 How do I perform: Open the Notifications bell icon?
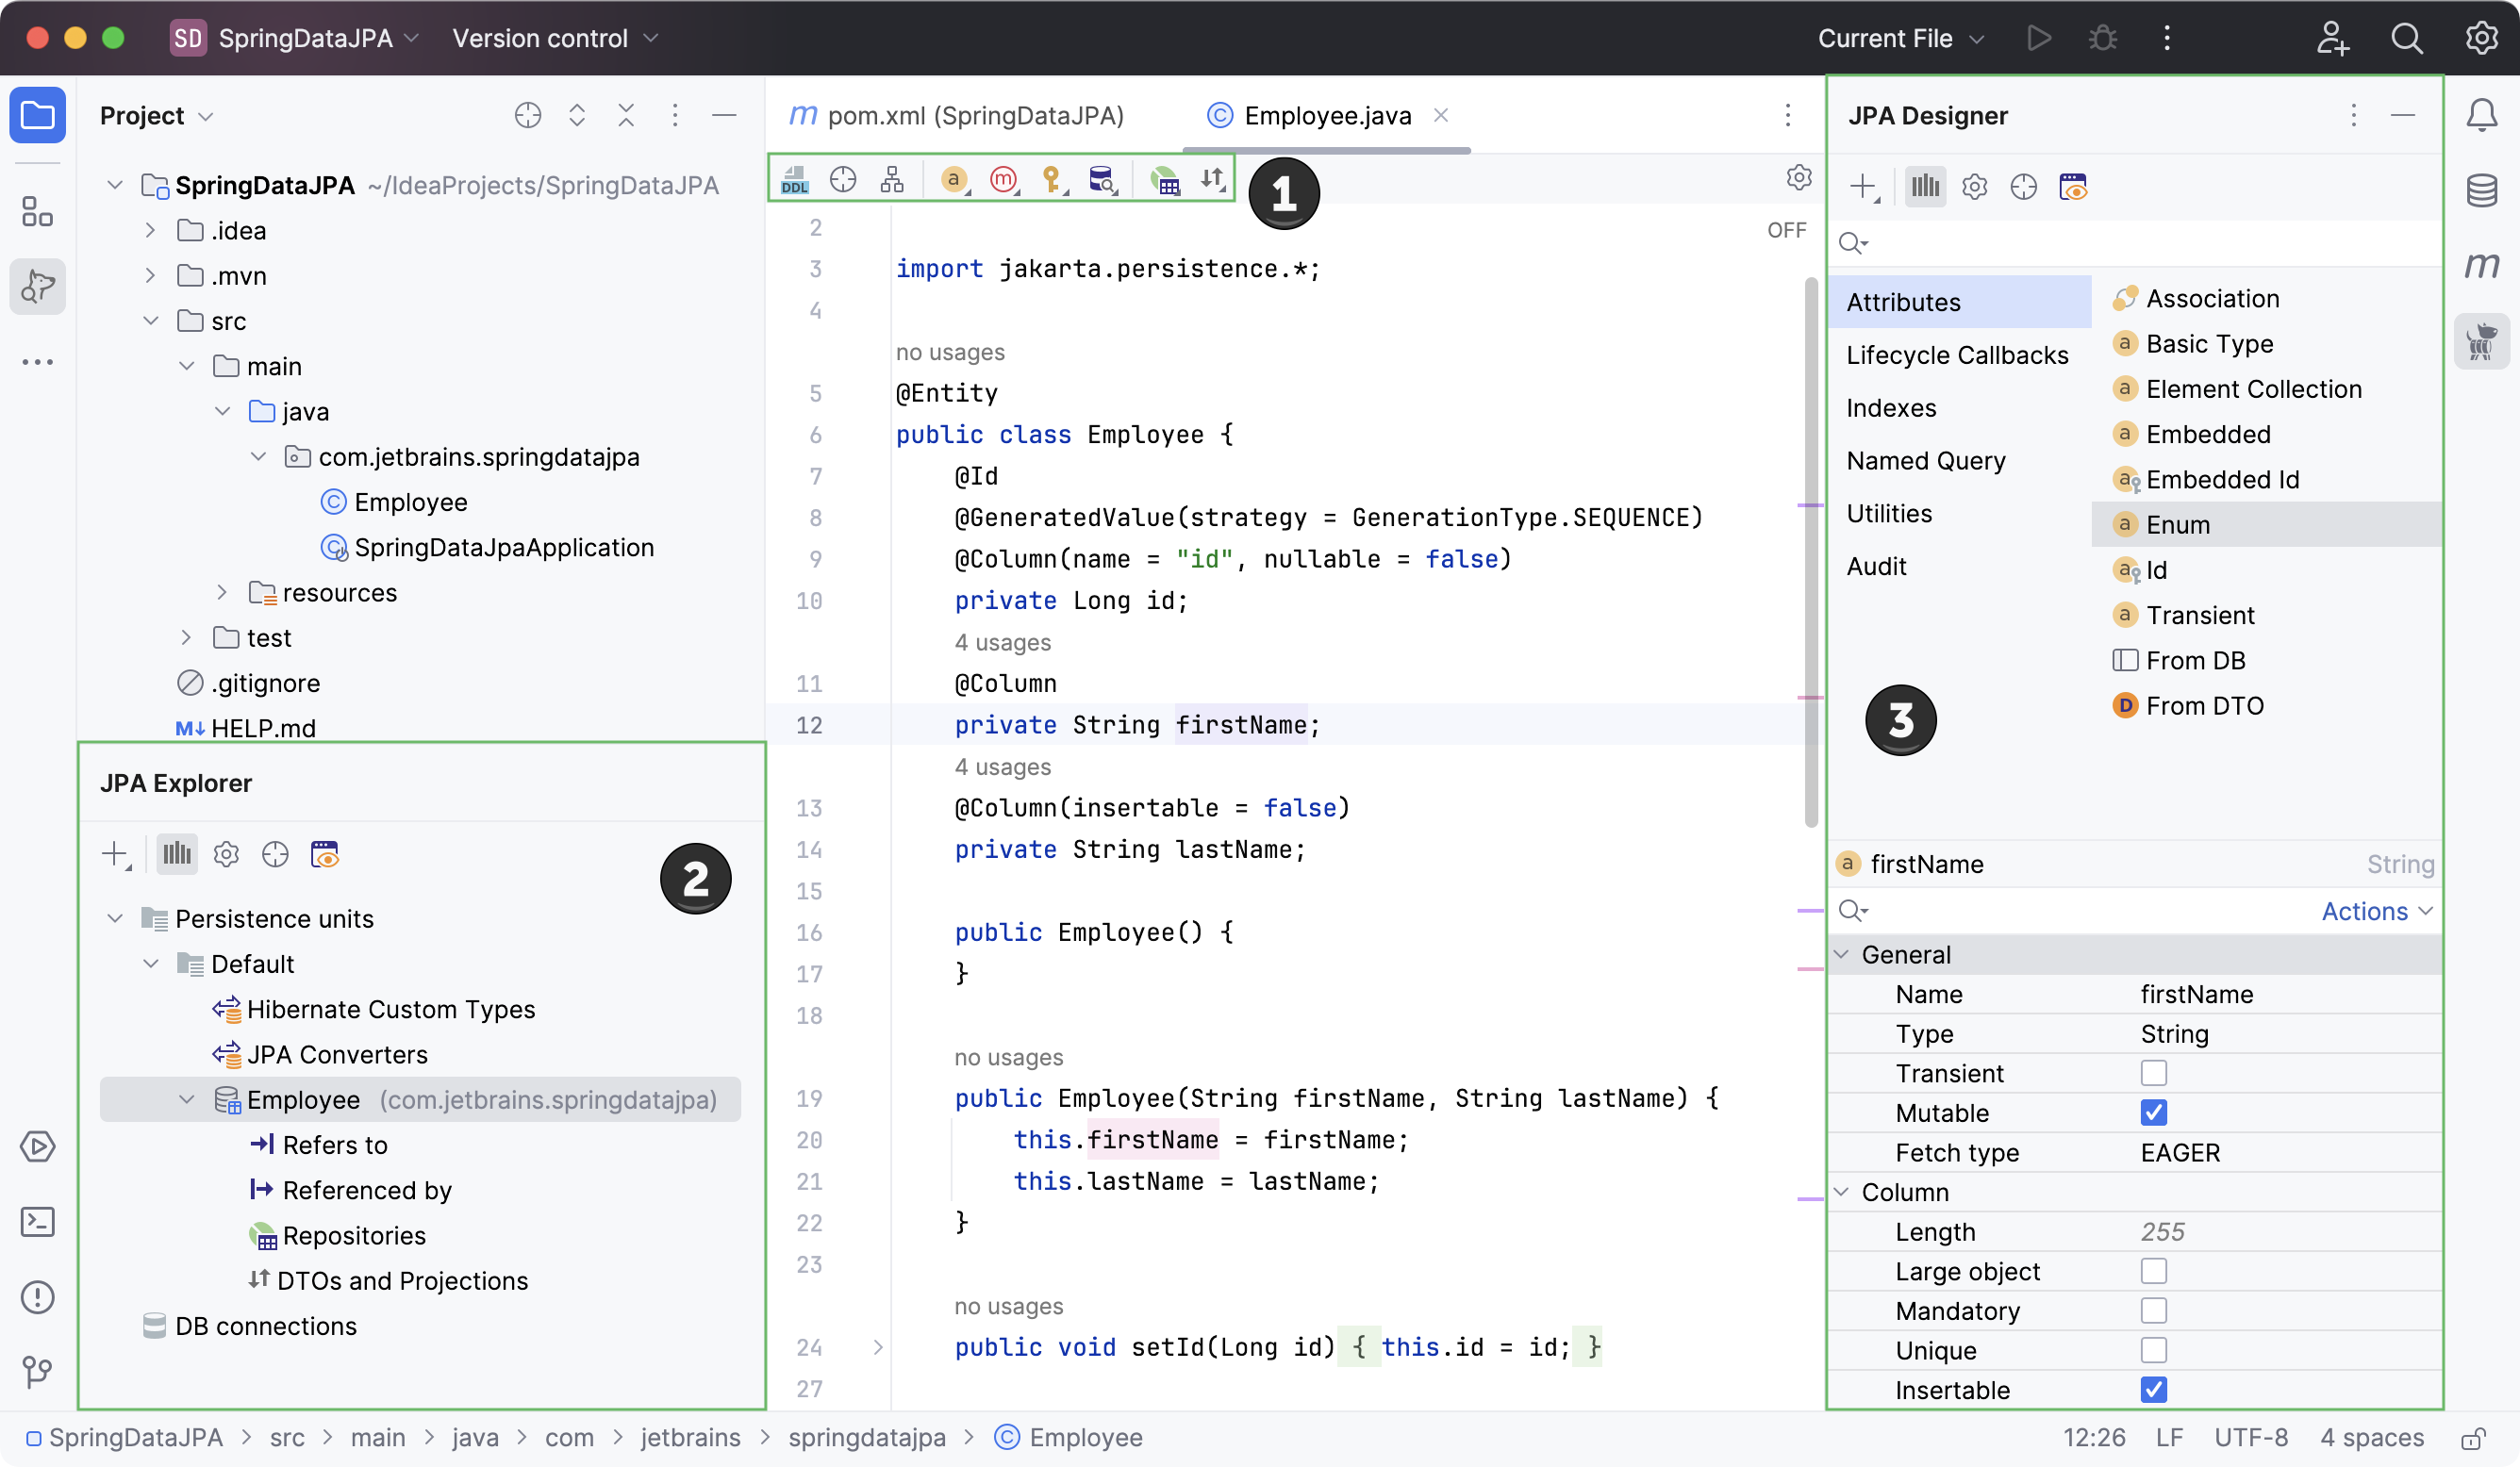pyautogui.click(x=2482, y=115)
